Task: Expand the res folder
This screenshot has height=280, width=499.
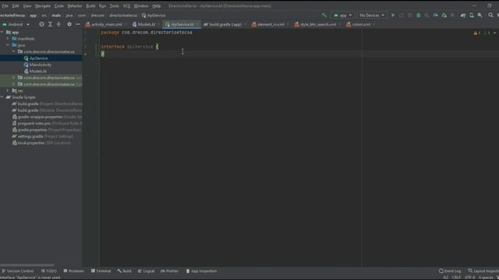Action: [x=8, y=90]
